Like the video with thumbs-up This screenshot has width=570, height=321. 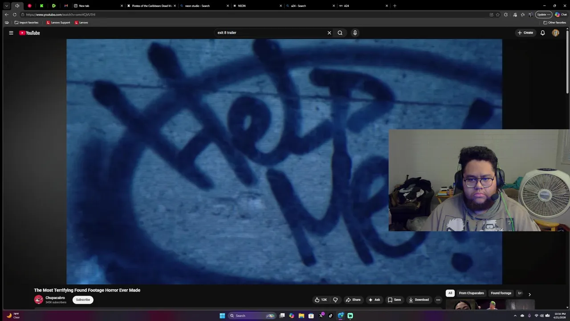click(321, 300)
